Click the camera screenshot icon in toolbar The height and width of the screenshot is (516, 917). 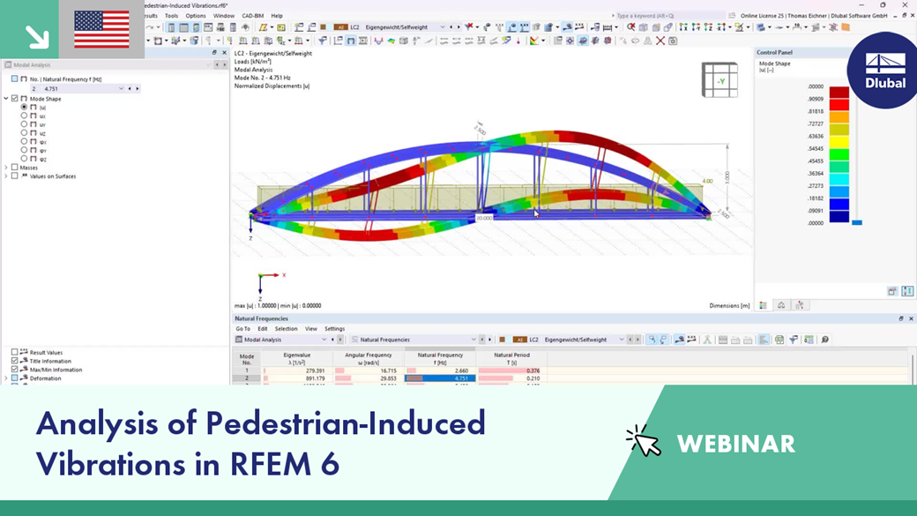(673, 41)
